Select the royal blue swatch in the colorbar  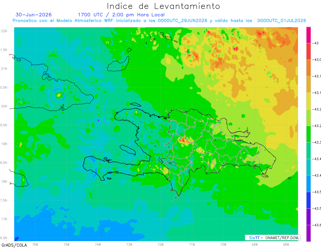pyautogui.click(x=308, y=200)
